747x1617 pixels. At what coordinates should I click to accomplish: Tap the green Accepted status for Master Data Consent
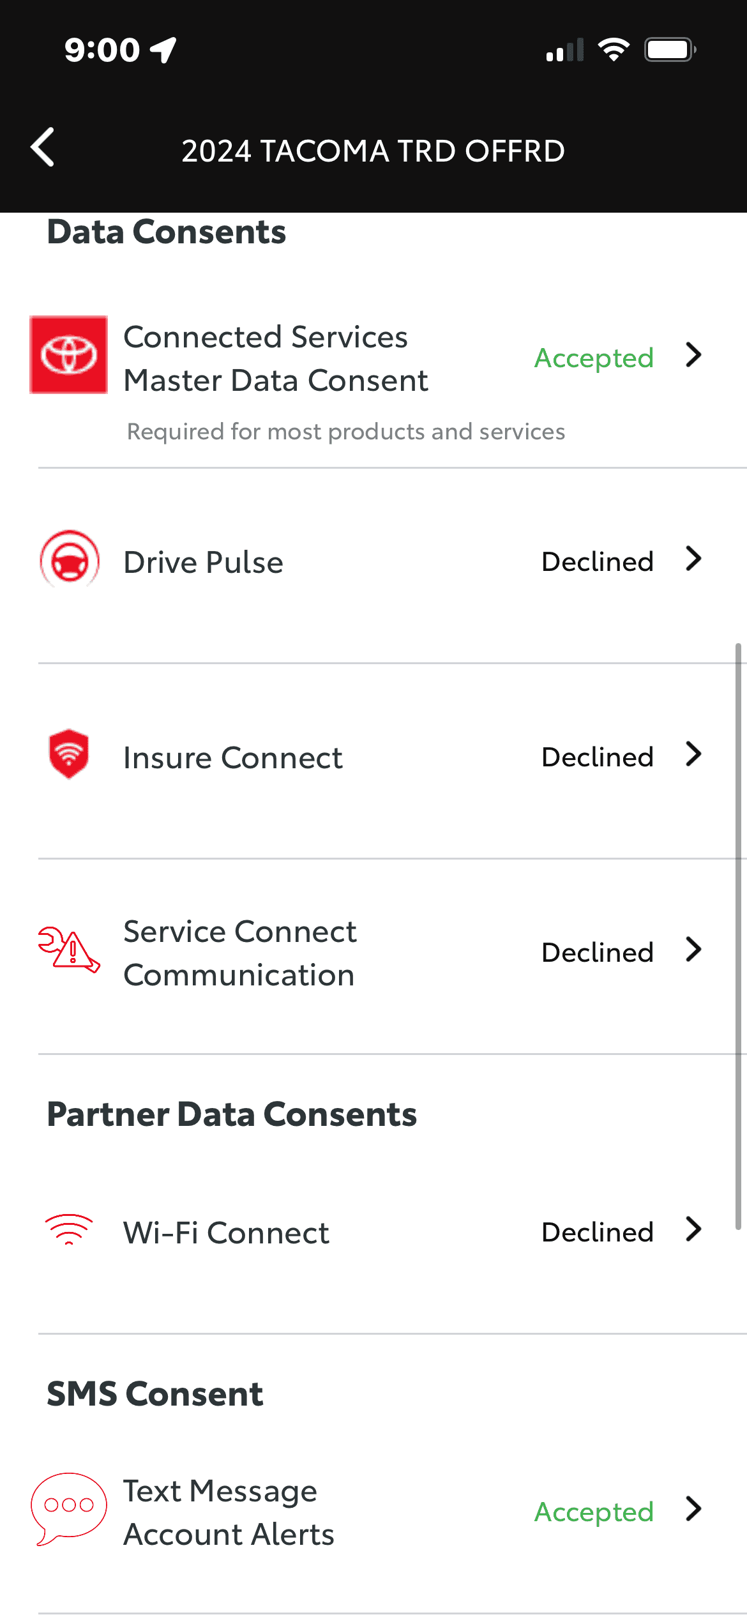594,358
